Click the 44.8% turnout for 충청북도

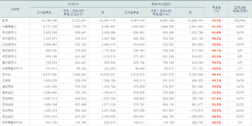[x=216, y=87]
